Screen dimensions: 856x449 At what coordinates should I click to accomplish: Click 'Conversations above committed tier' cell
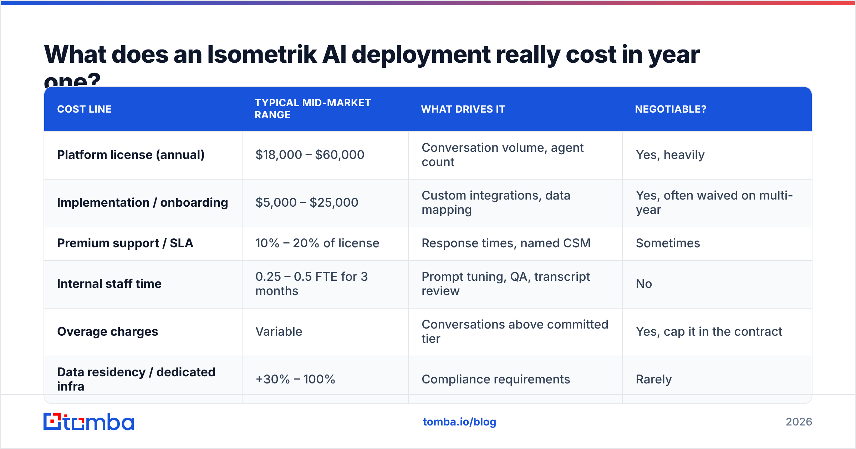(515, 331)
